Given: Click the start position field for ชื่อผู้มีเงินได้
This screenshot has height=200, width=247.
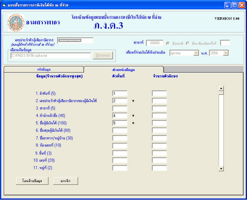Looking at the screenshot, I should [120, 123].
